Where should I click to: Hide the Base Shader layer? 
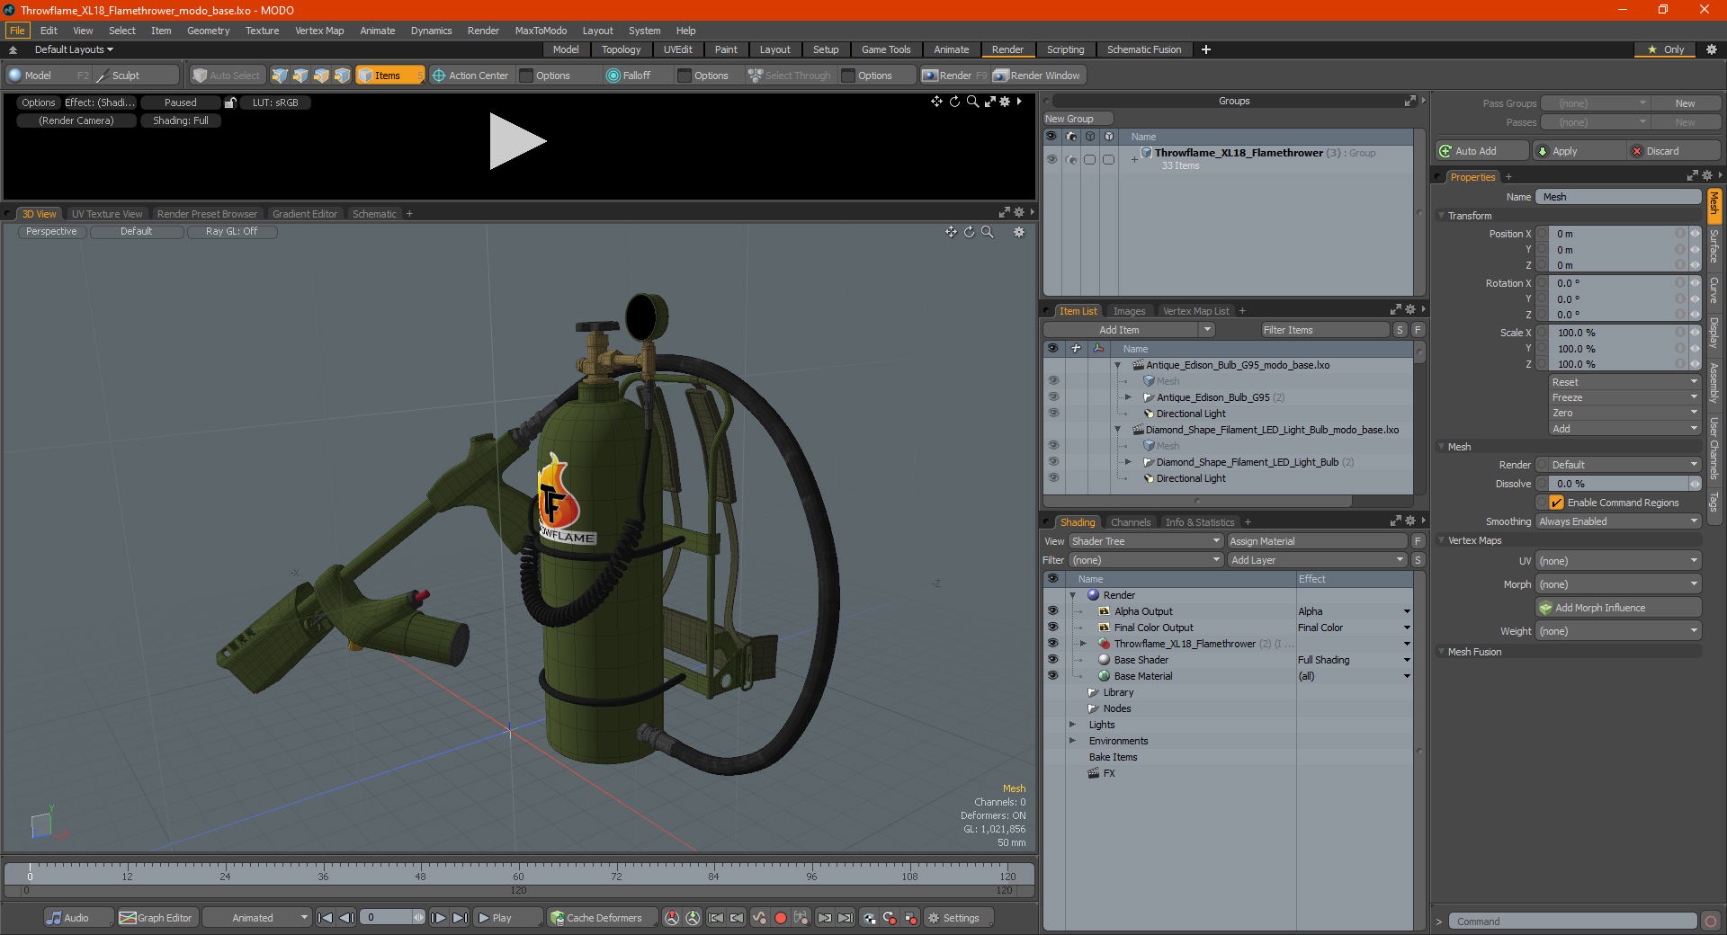pos(1052,660)
